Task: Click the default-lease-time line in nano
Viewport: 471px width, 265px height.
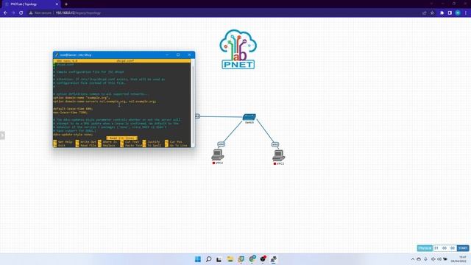Action: coord(73,109)
